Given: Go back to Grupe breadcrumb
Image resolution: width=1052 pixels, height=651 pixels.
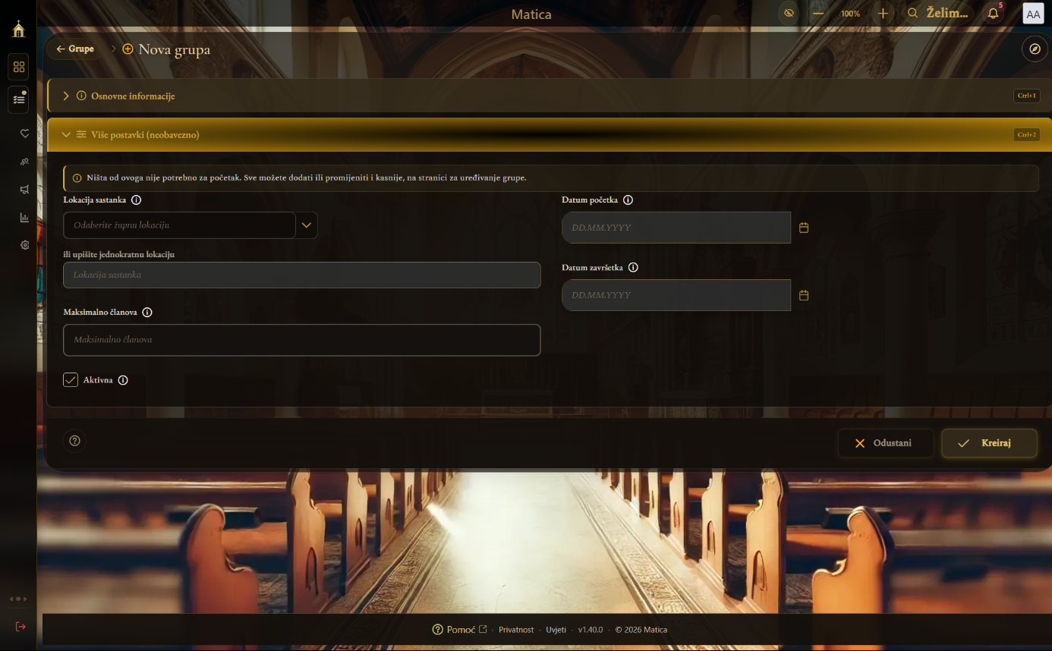Looking at the screenshot, I should (75, 49).
